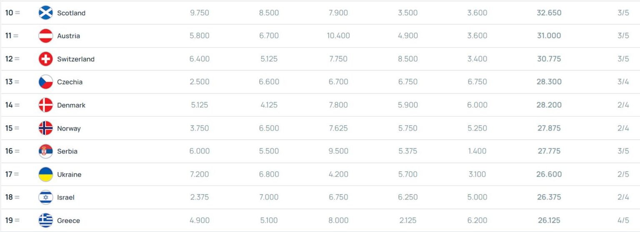
Task: Click Scotland's total 32.650 value
Action: click(x=549, y=13)
